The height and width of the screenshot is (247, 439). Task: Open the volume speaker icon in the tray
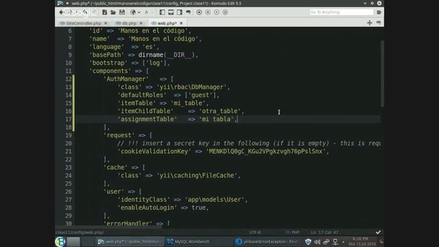click(317, 242)
